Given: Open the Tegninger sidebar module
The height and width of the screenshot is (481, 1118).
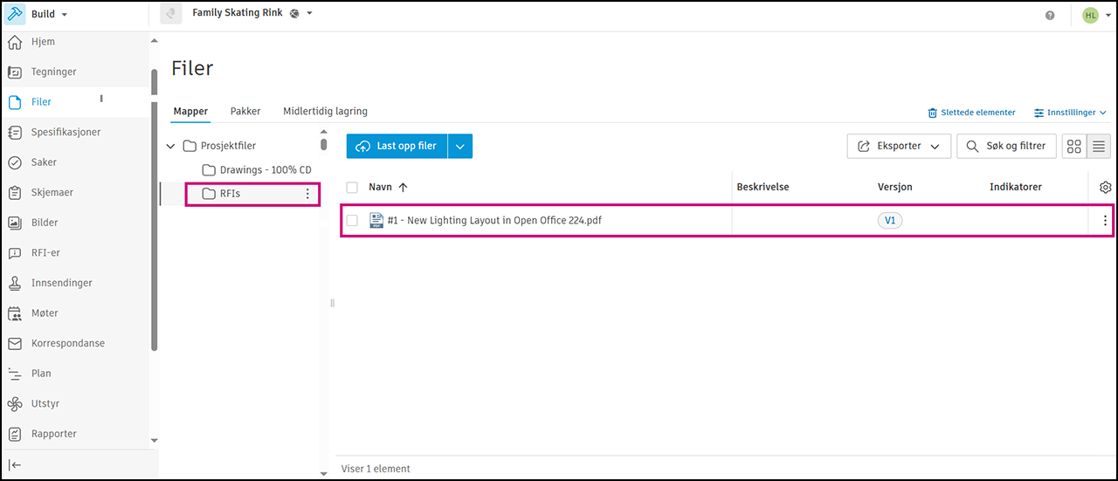Looking at the screenshot, I should 53,72.
